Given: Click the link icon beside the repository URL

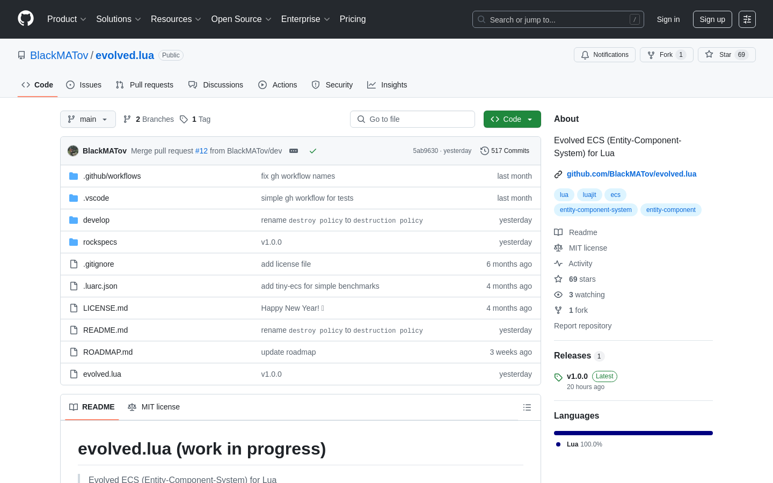Looking at the screenshot, I should (558, 174).
